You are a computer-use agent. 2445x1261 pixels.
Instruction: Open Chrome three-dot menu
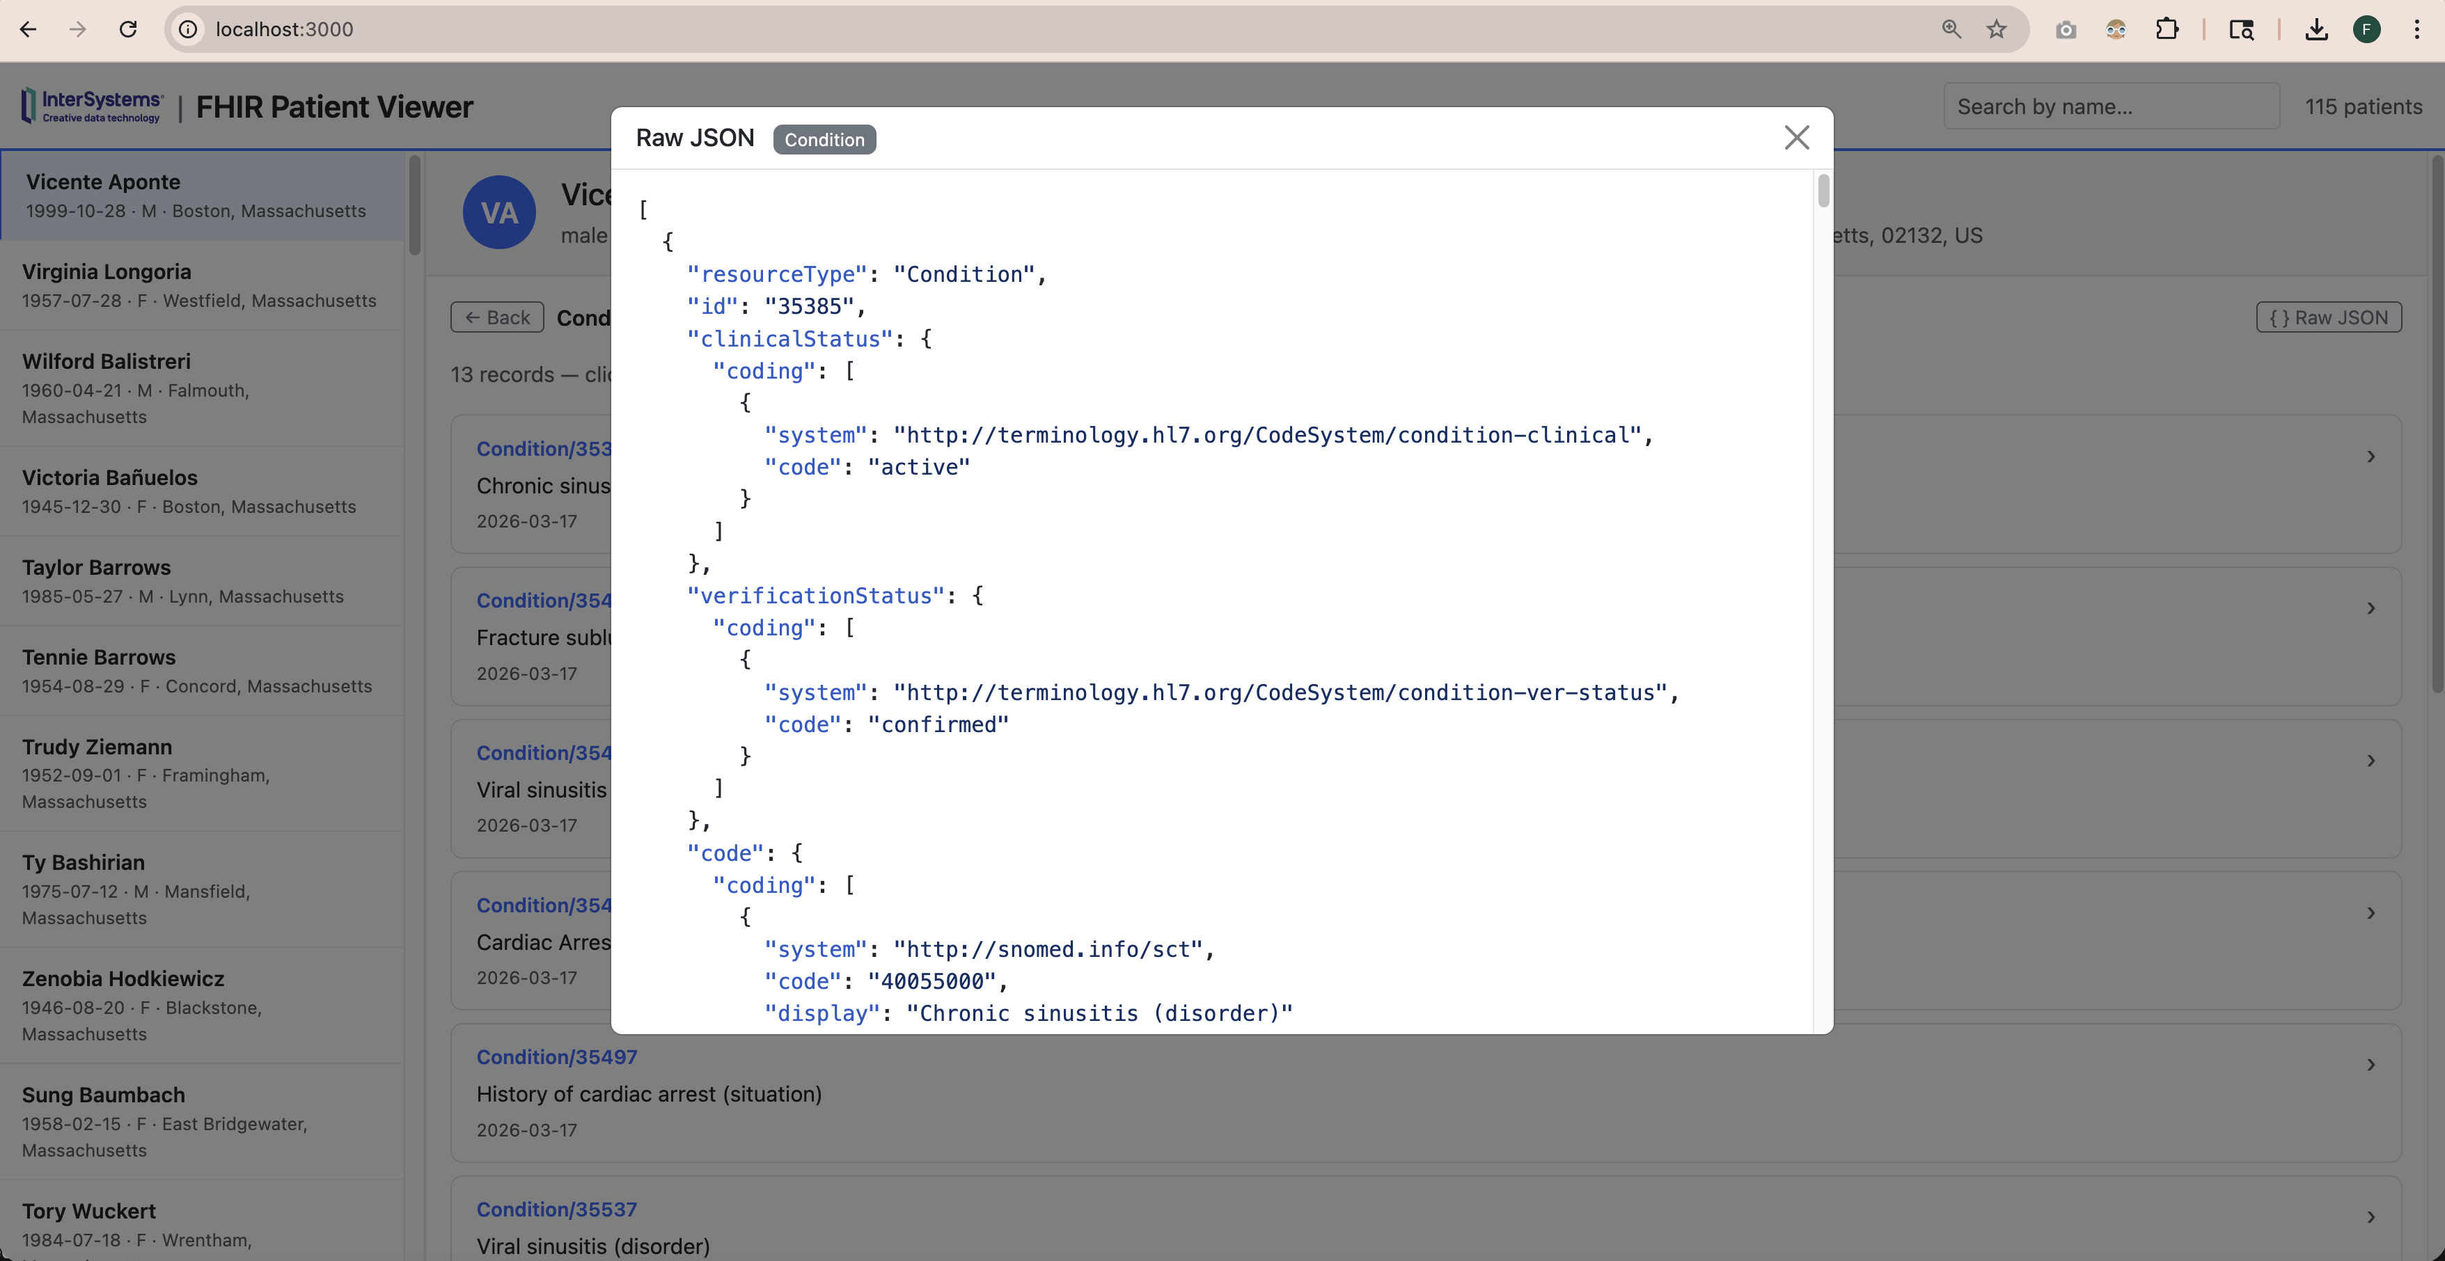[x=2416, y=29]
